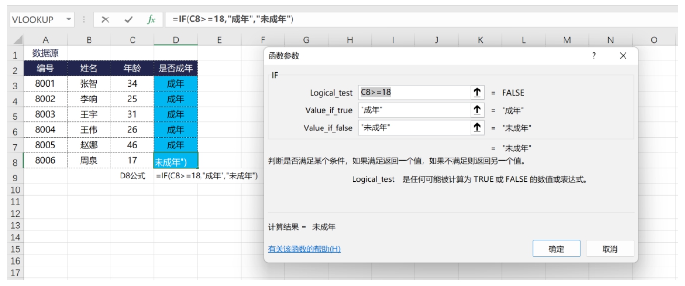This screenshot has height=286, width=685.
Task: Open Insert Function via fx icon
Action: 151,20
